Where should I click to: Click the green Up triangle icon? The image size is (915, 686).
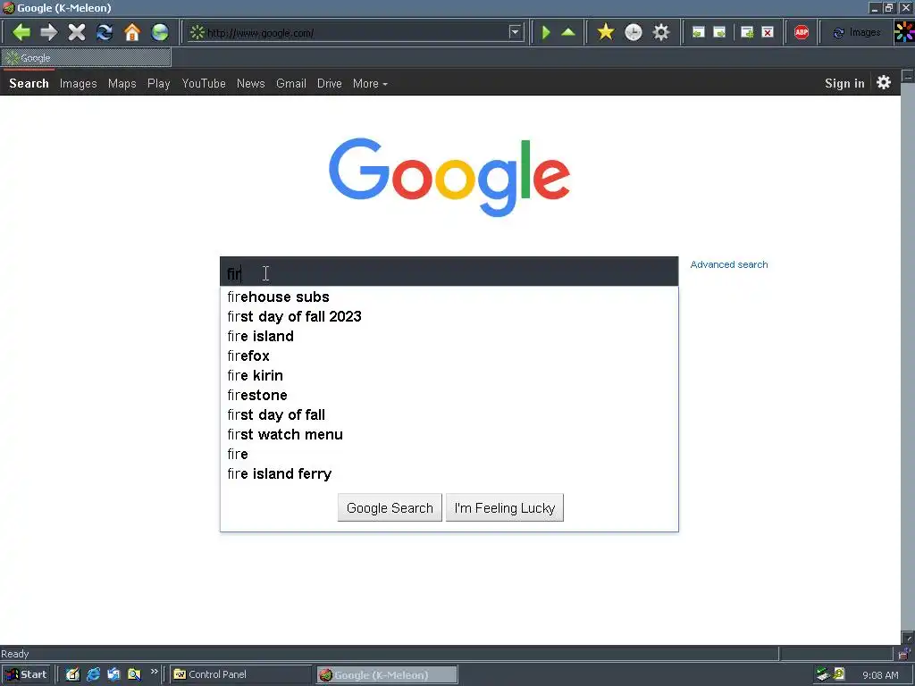pos(568,32)
